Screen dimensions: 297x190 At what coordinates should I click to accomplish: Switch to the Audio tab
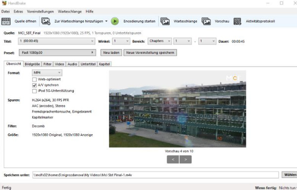(x=72, y=64)
